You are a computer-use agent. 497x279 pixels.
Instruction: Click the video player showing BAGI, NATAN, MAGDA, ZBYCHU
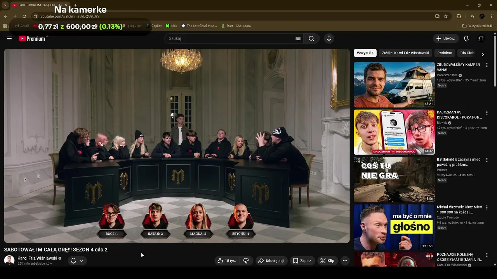[177, 146]
